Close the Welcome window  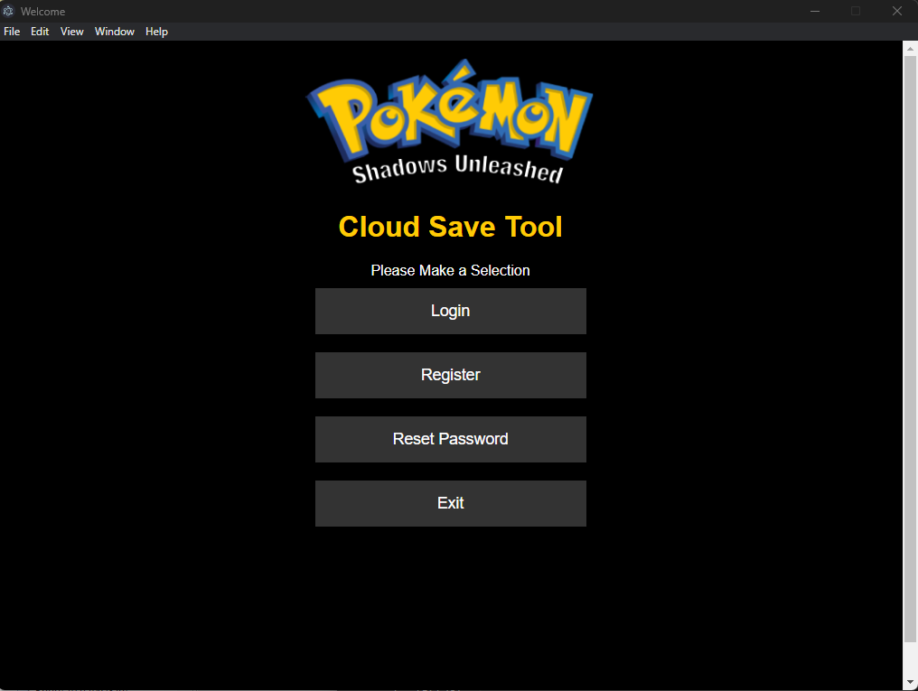click(897, 11)
